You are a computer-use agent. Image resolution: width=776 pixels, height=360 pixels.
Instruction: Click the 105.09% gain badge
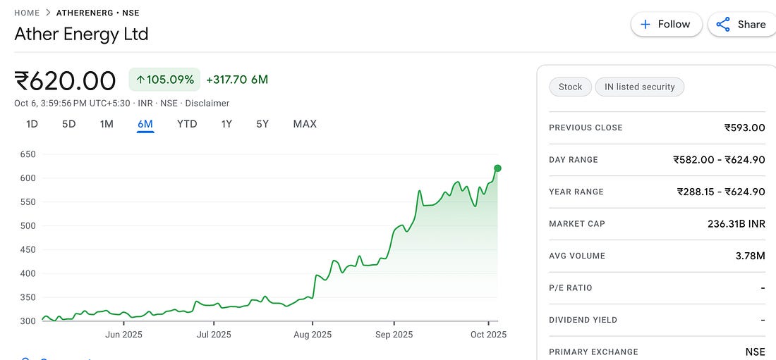click(x=164, y=80)
